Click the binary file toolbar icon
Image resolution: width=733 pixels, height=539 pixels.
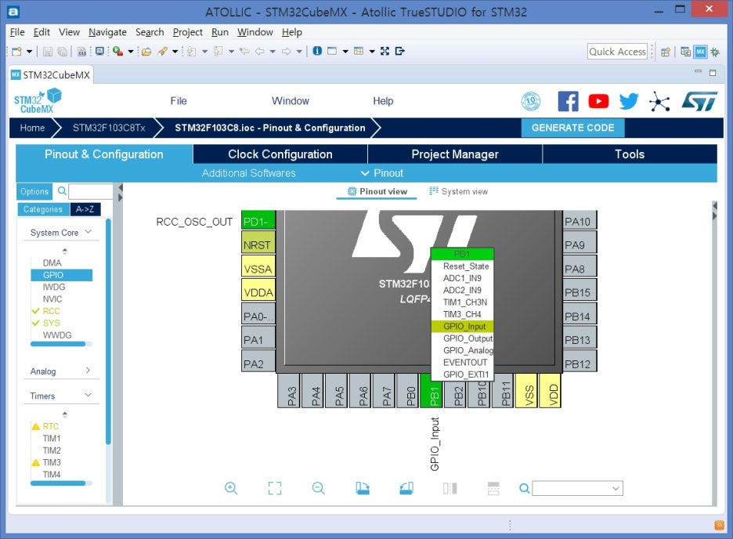81,52
